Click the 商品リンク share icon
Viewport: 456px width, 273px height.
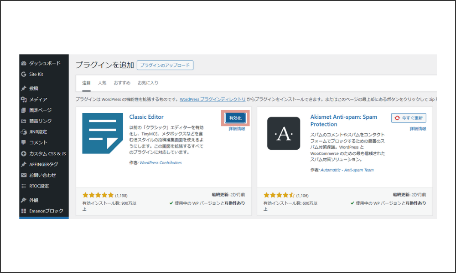pyautogui.click(x=24, y=121)
